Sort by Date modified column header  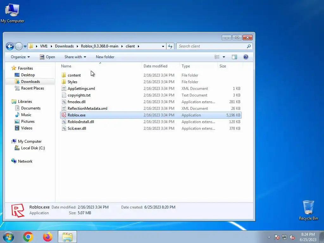click(x=155, y=66)
